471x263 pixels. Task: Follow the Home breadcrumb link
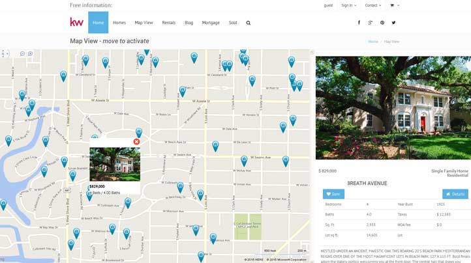[x=373, y=42]
